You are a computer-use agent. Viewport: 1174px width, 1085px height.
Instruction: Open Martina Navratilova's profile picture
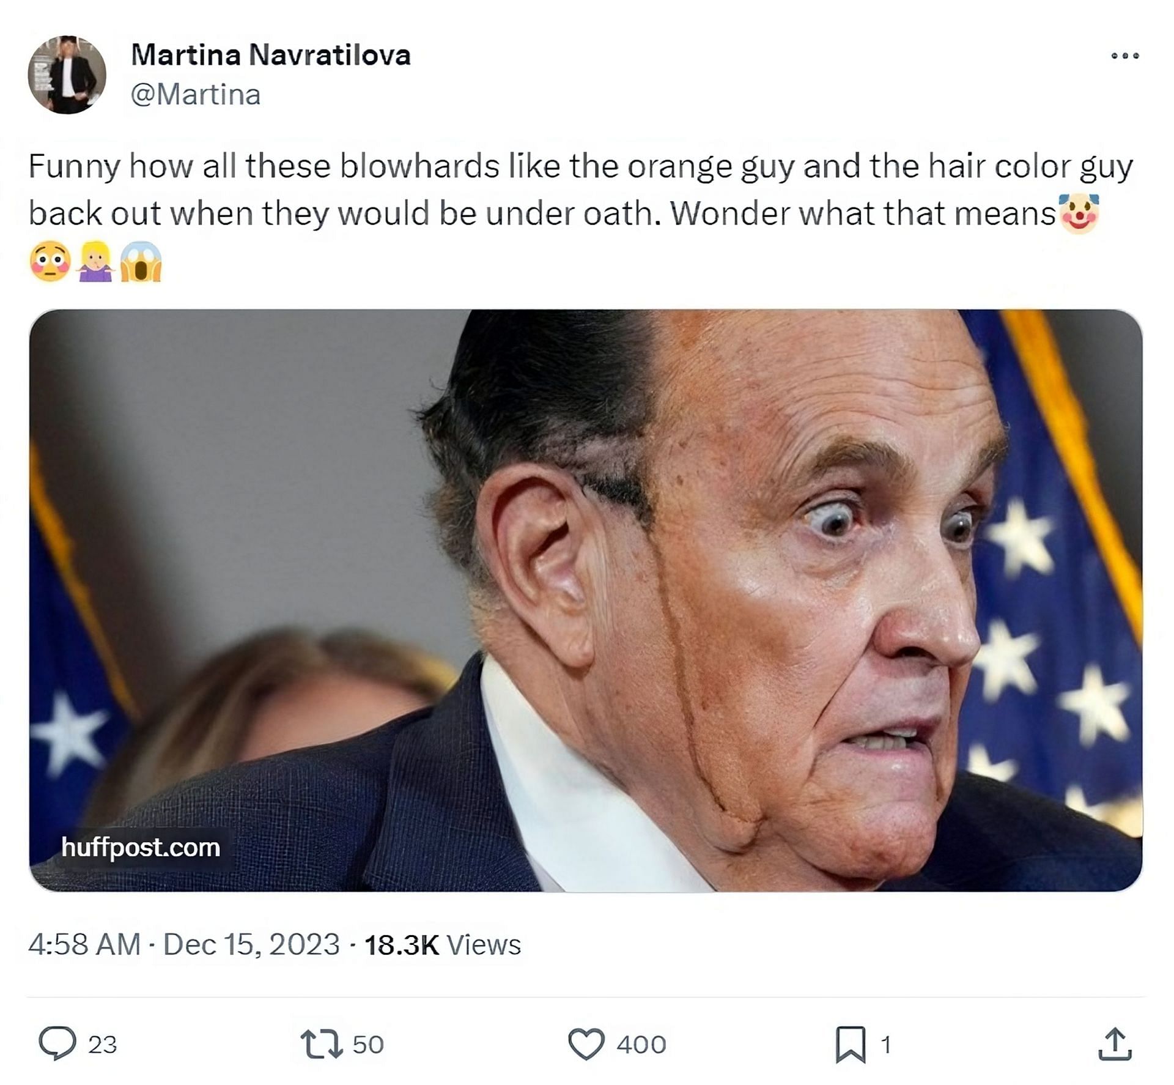[67, 75]
